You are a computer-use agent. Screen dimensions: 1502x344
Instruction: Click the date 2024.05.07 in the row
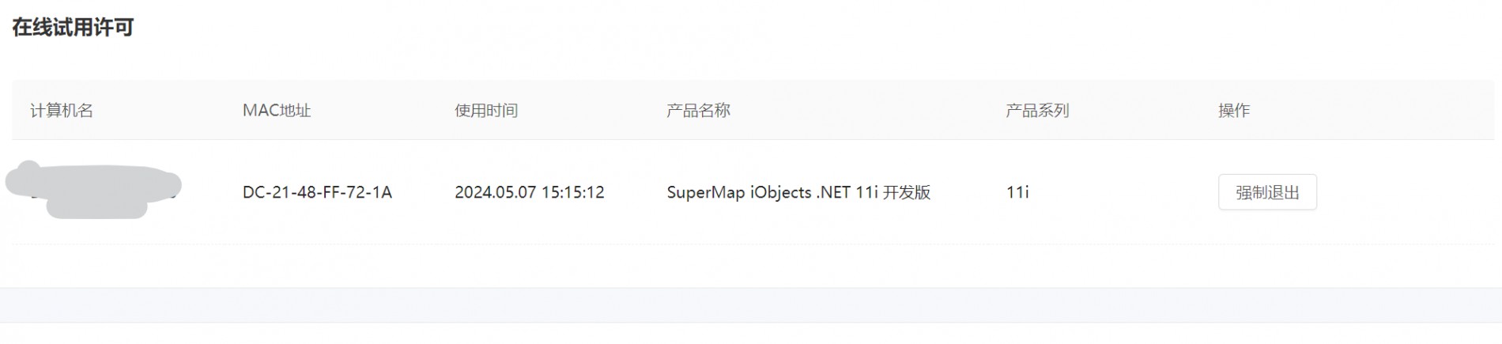coord(495,192)
